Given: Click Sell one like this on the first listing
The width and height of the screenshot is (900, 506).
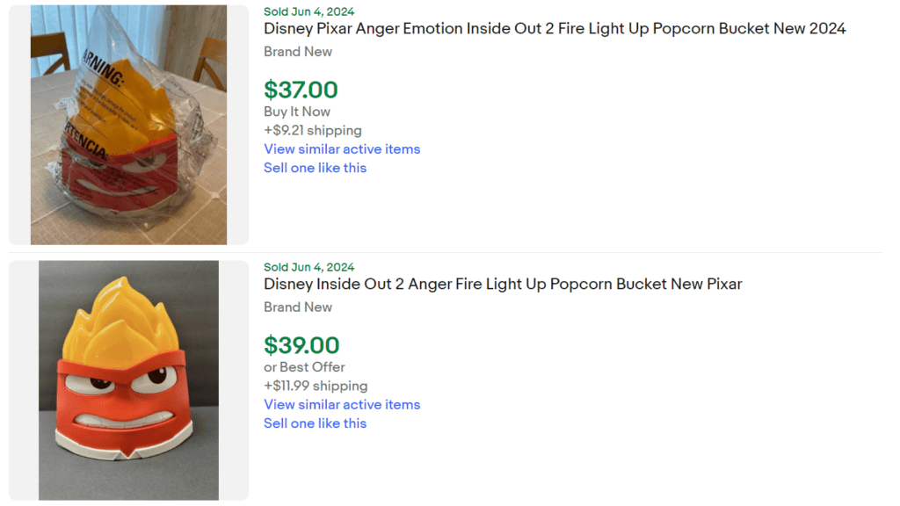Looking at the screenshot, I should click(315, 168).
